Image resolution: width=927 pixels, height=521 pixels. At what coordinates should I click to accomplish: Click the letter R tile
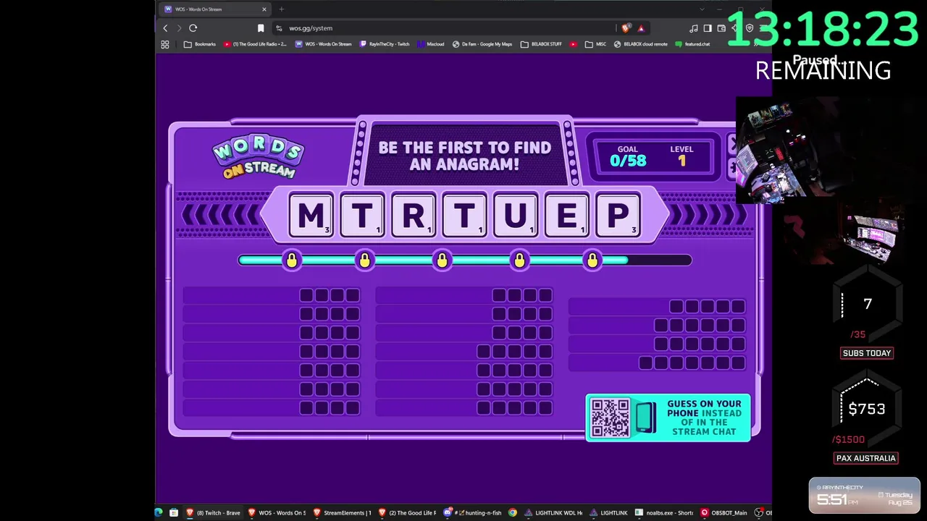(x=414, y=215)
